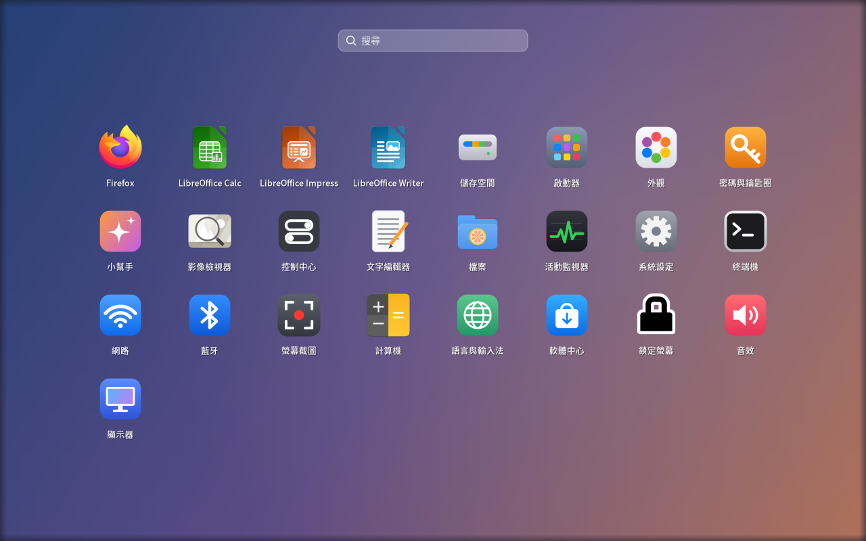866x541 pixels.
Task: Open the 活動監視器 activity monitor
Action: pos(567,231)
